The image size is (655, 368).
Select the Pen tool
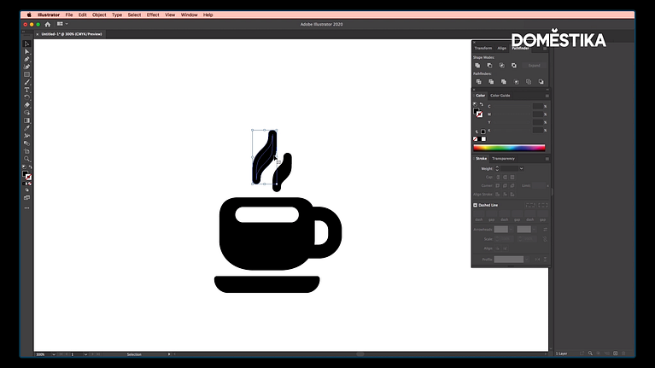click(x=26, y=59)
